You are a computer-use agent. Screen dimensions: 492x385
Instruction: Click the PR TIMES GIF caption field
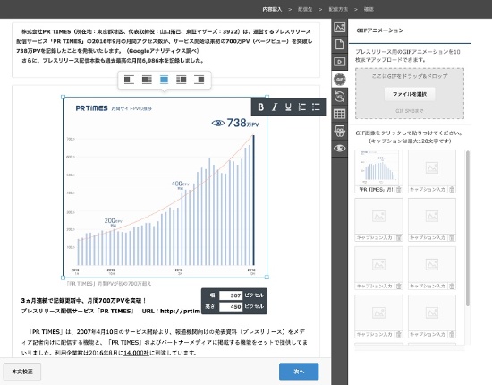[x=376, y=190]
